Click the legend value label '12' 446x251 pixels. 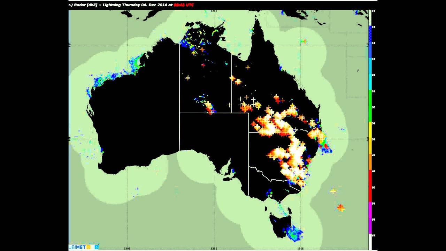click(x=374, y=27)
